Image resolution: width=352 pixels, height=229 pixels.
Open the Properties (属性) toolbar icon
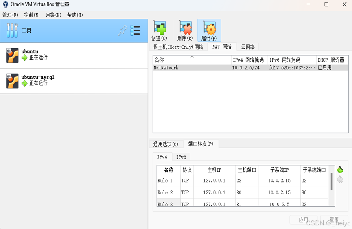click(209, 28)
